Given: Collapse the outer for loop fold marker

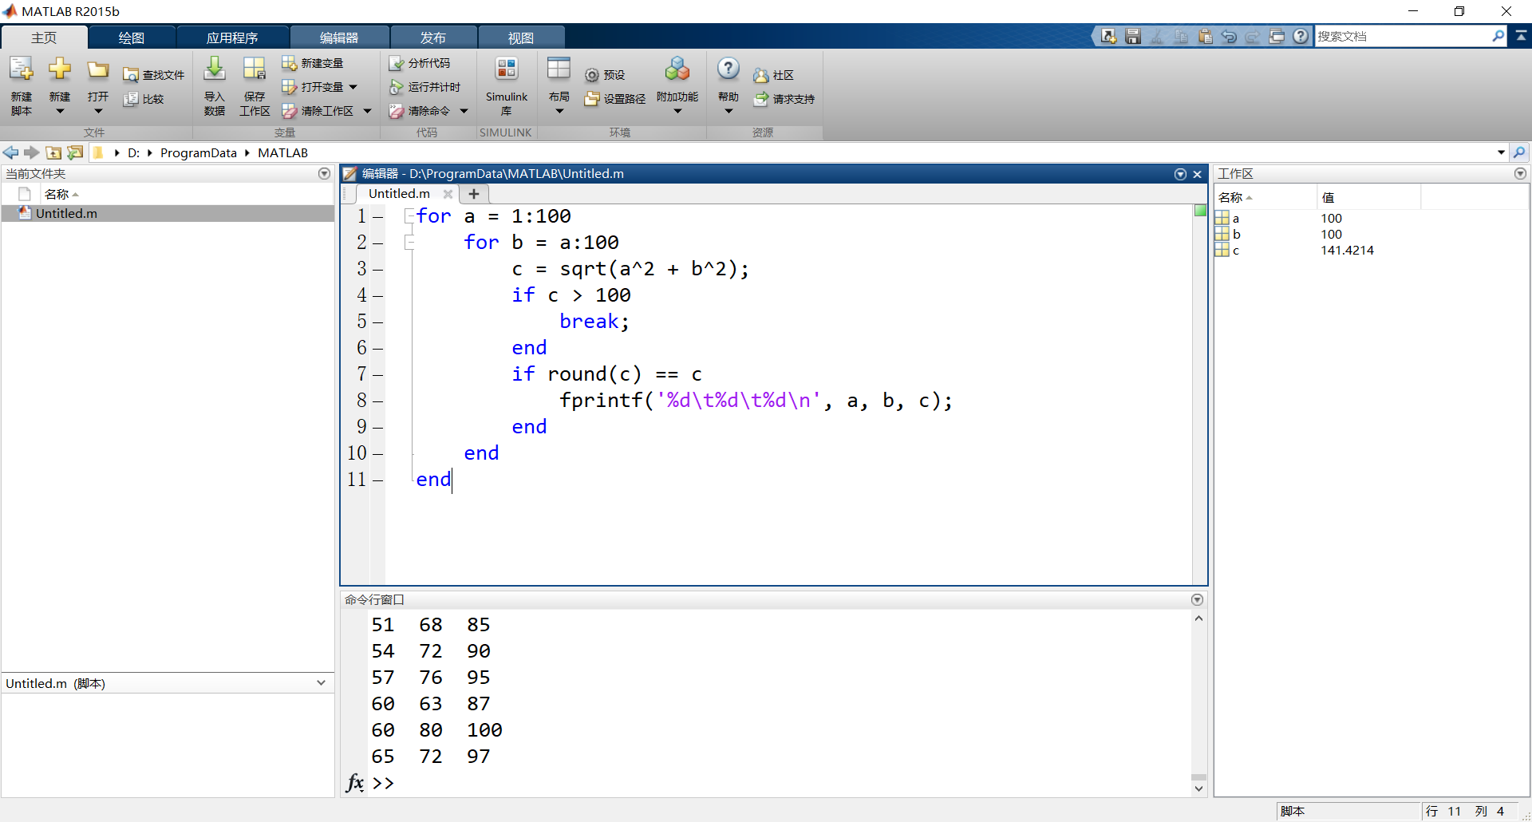Looking at the screenshot, I should [x=409, y=216].
